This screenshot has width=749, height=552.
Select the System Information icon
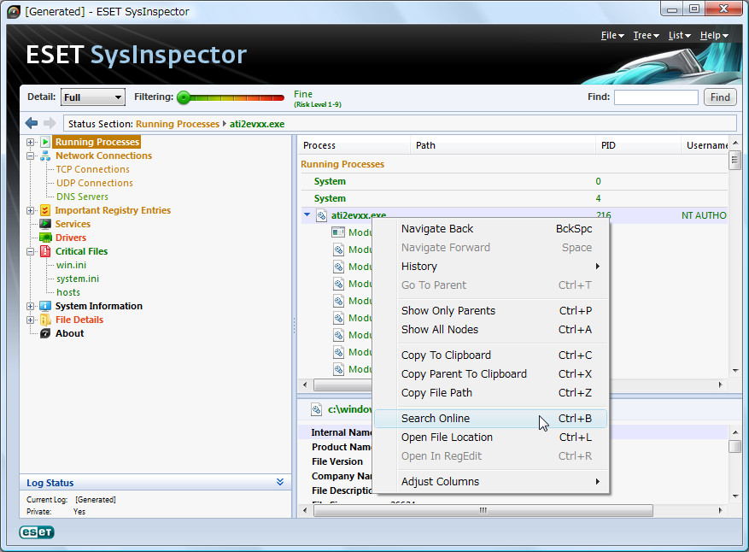(44, 306)
